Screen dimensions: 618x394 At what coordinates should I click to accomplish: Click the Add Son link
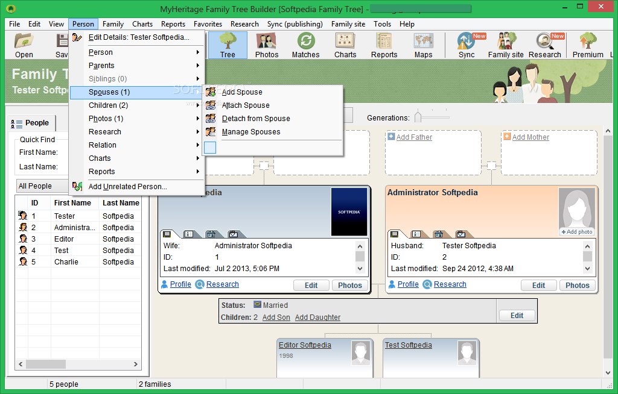coord(276,317)
